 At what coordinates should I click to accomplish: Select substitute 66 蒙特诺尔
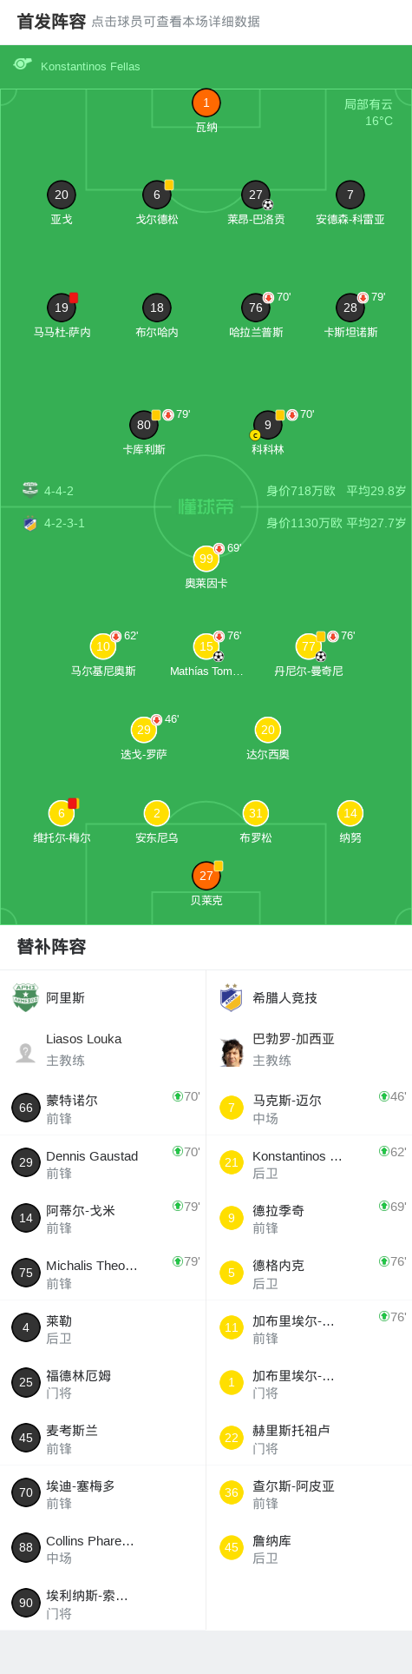(102, 1108)
